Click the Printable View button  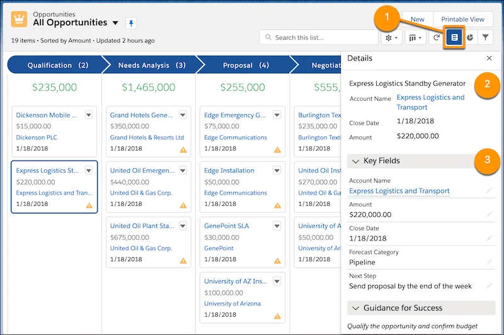point(462,20)
